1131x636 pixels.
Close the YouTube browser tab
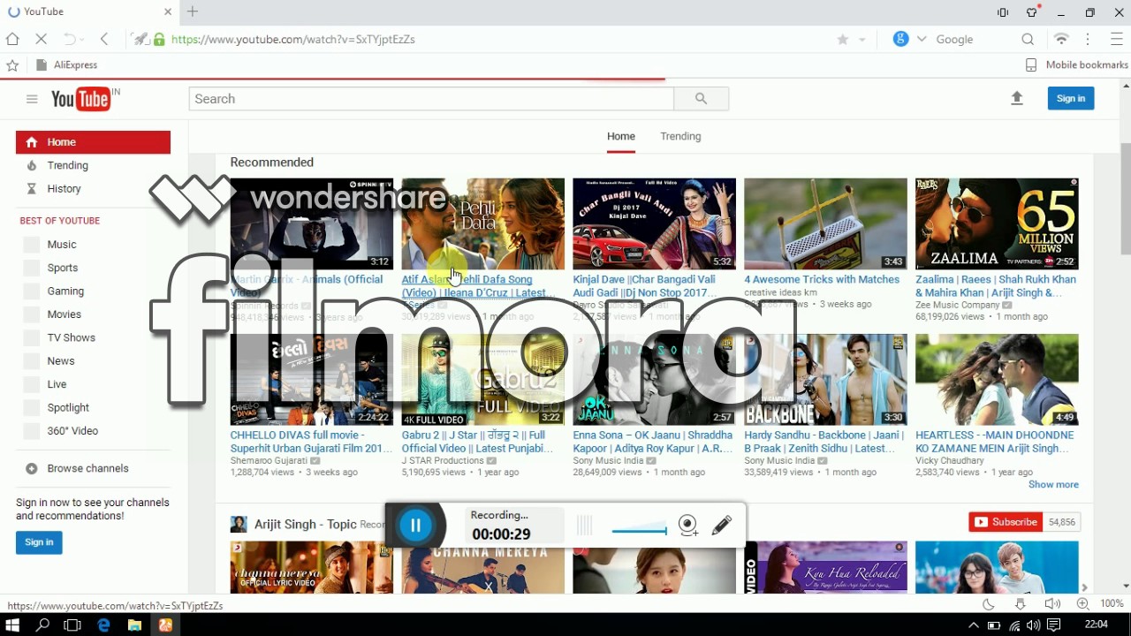[x=168, y=11]
